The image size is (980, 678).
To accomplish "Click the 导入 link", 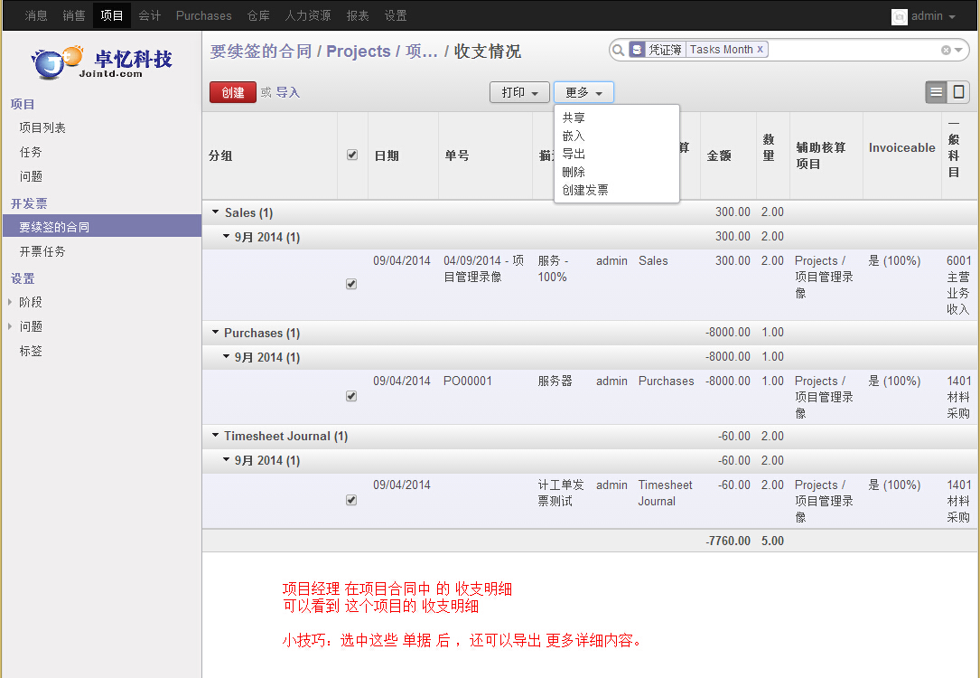I will [287, 92].
